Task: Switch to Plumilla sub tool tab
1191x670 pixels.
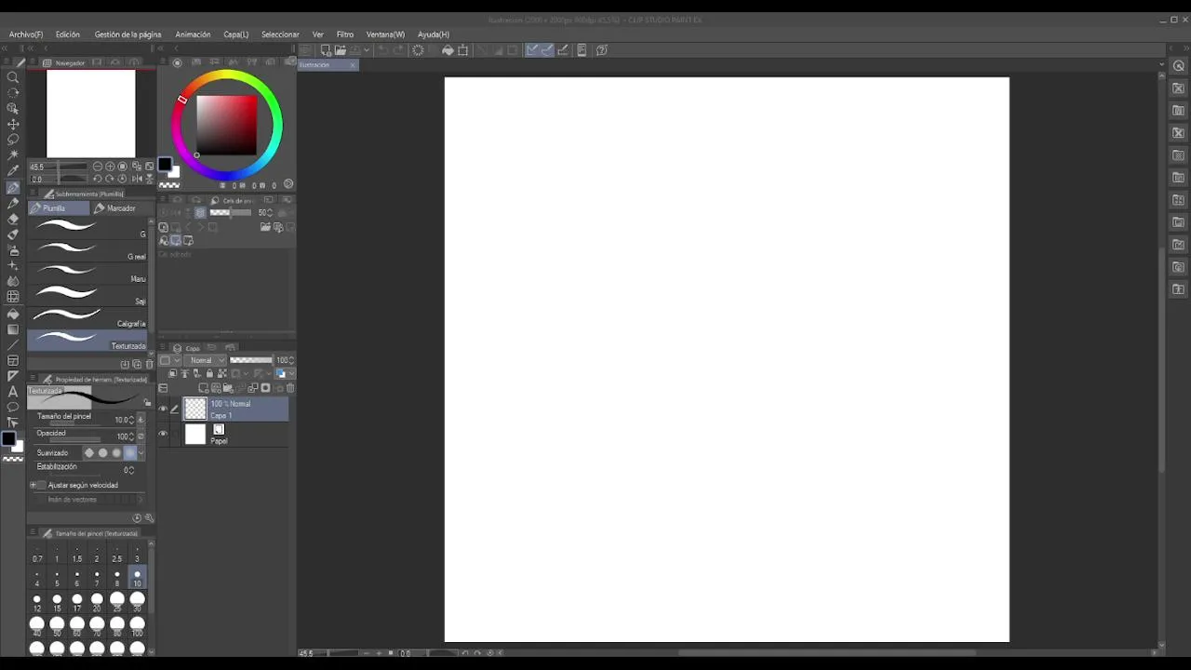Action: (58, 208)
